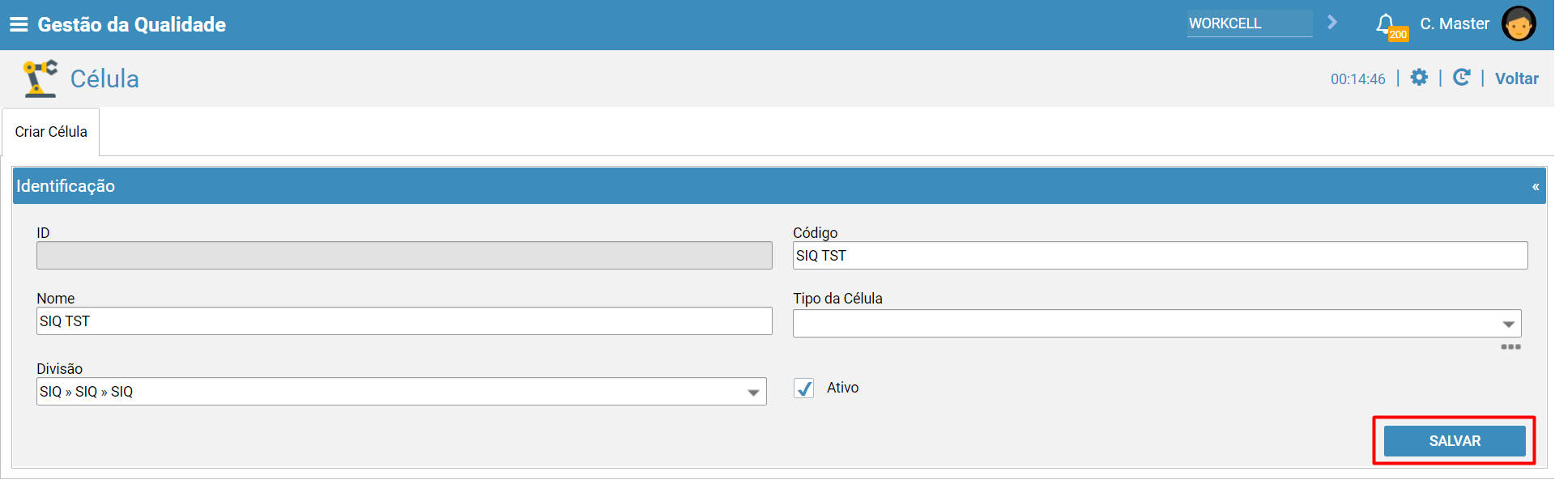Click the disabled ID field
The image size is (1555, 484).
click(404, 256)
